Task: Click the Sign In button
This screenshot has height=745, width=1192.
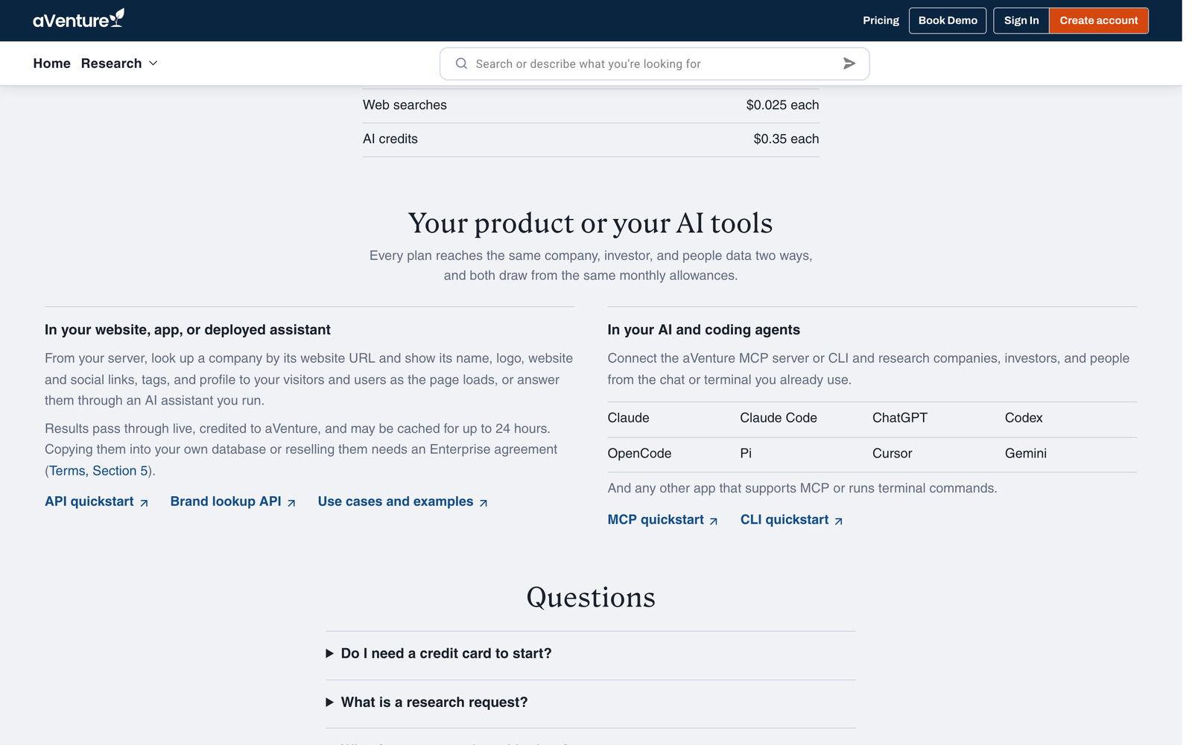Action: click(1021, 21)
